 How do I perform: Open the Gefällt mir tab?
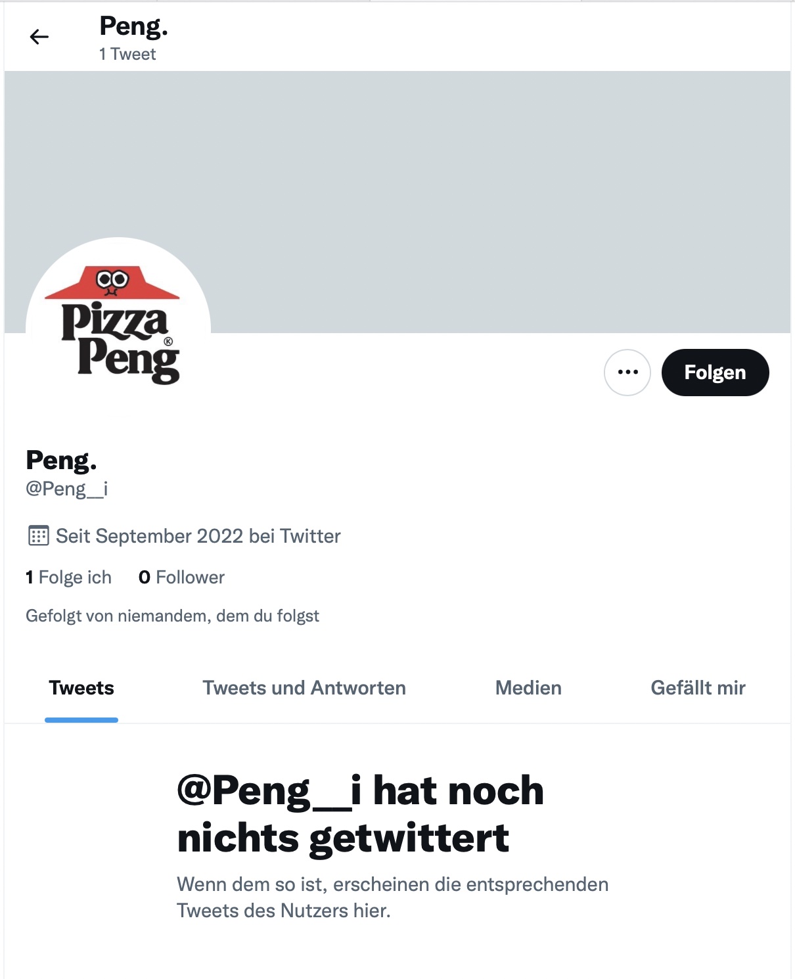pyautogui.click(x=698, y=688)
